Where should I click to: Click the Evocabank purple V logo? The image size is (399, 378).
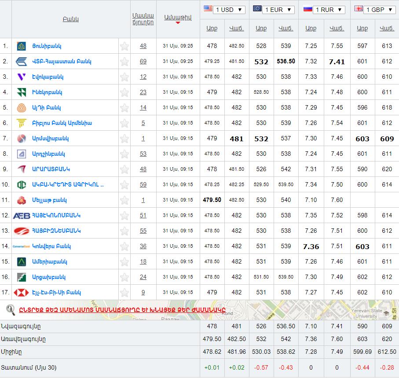[x=21, y=77]
